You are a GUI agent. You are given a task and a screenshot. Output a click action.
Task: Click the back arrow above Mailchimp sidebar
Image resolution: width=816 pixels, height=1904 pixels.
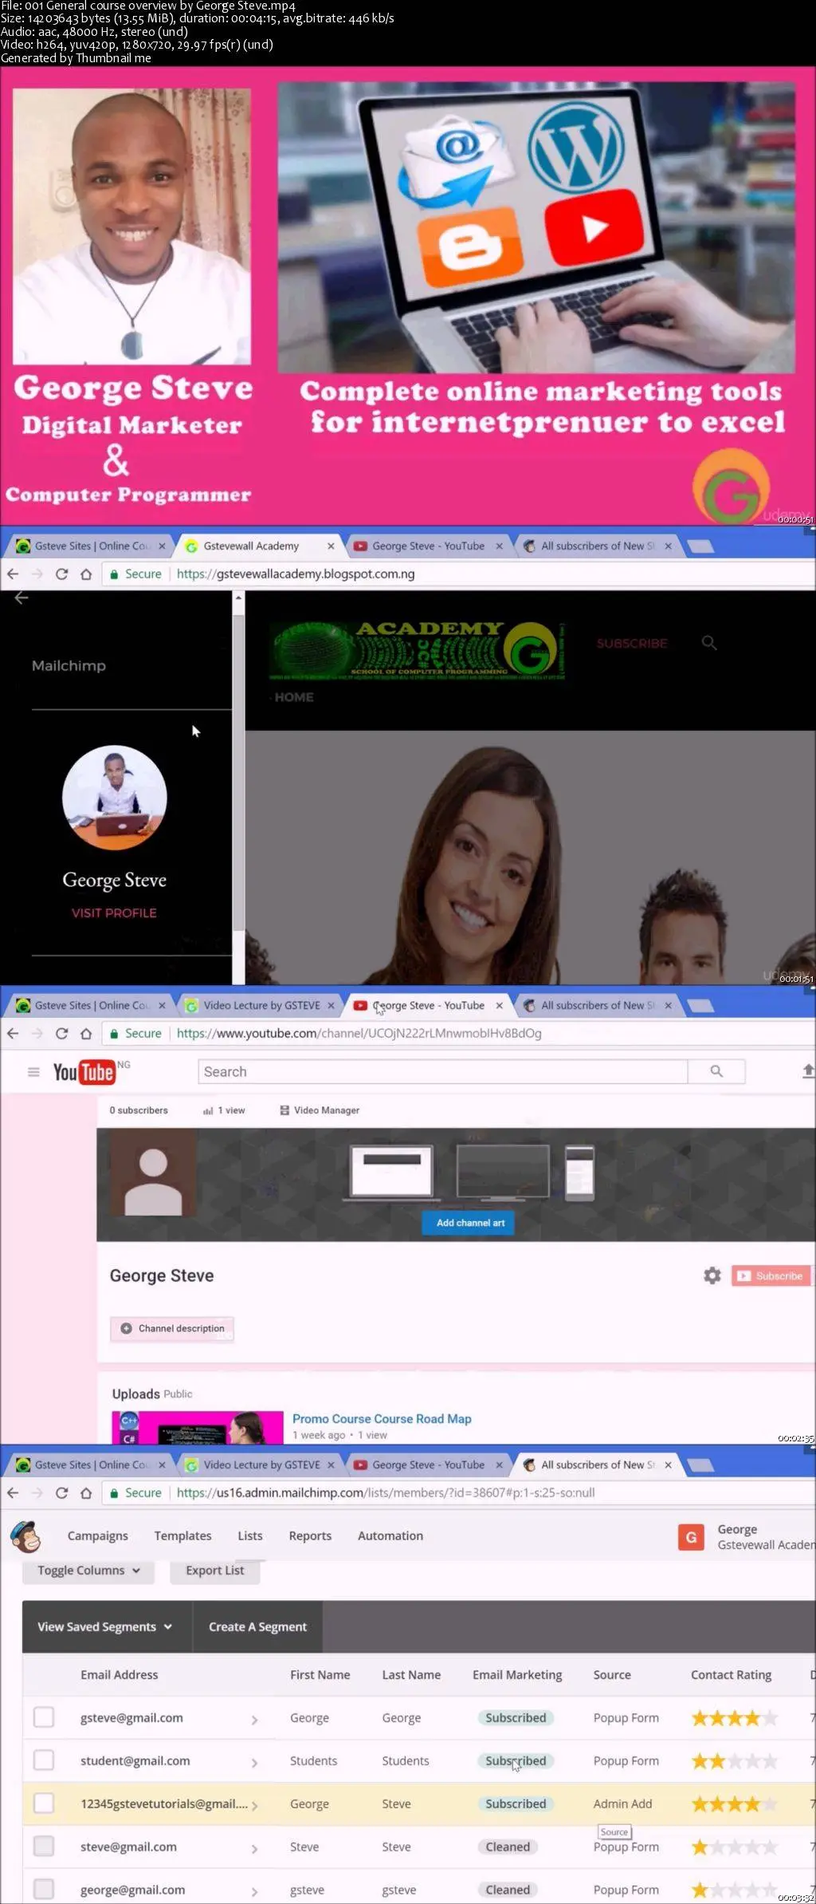(x=22, y=597)
